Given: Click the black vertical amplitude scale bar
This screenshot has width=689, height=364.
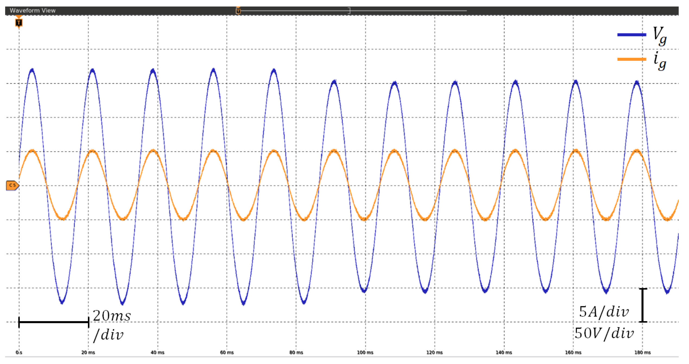Looking at the screenshot, I should click(643, 305).
